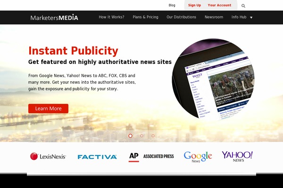Switch to the second slide indicator dot
The height and width of the screenshot is (188, 283).
142,136
